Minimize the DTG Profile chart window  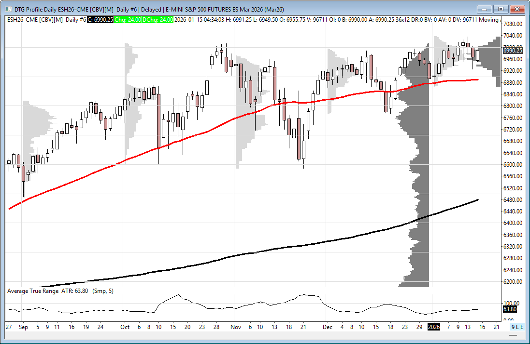click(x=485, y=9)
